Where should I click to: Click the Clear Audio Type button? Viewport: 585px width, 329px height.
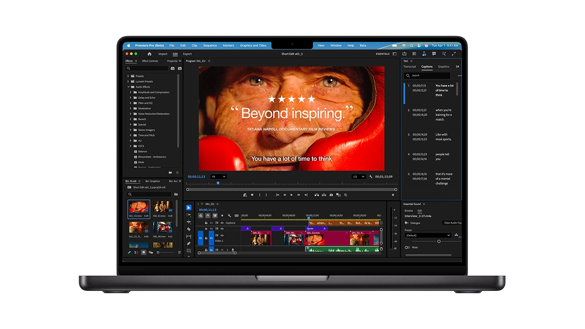point(452,223)
